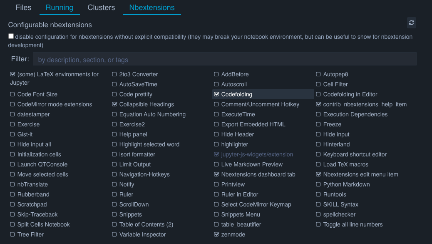Open the Clusters tab
Screen dimensions: 432x244
pyautogui.click(x=101, y=8)
